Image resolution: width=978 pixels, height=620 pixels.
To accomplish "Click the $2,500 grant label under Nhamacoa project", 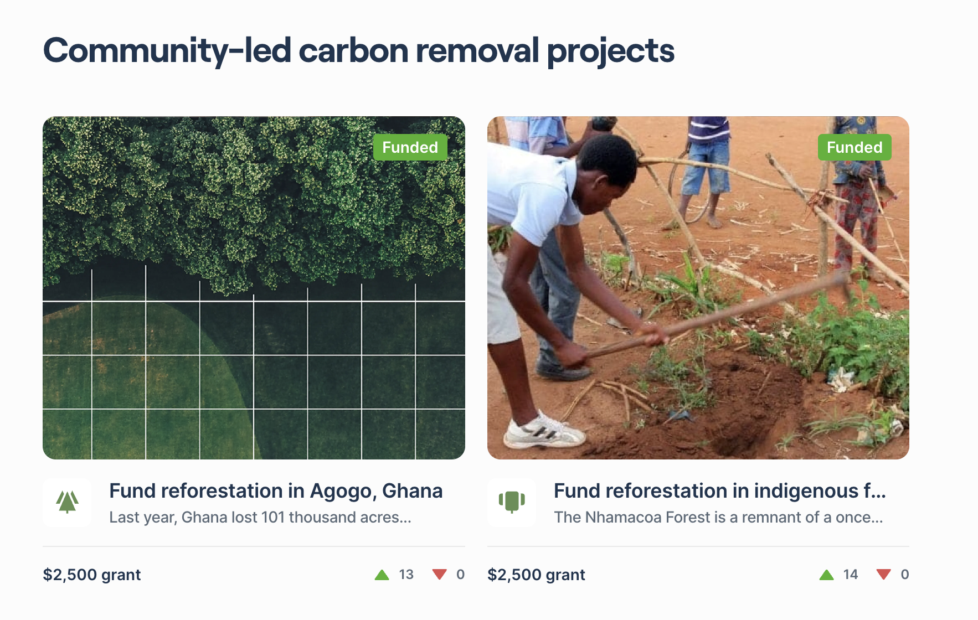I will click(x=536, y=575).
